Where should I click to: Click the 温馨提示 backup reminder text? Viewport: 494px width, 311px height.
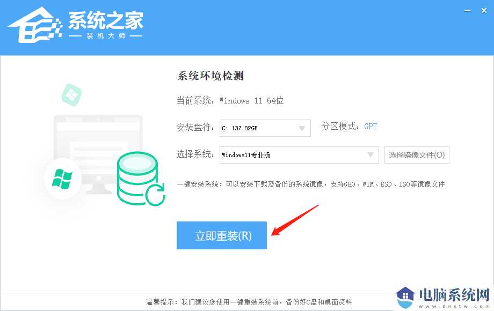(249, 302)
